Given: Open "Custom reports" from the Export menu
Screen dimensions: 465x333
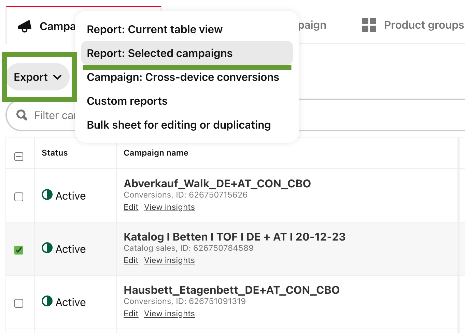Looking at the screenshot, I should [x=127, y=101].
